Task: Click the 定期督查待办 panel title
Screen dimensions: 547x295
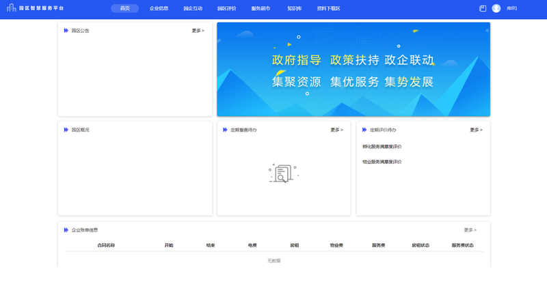Action: 243,130
